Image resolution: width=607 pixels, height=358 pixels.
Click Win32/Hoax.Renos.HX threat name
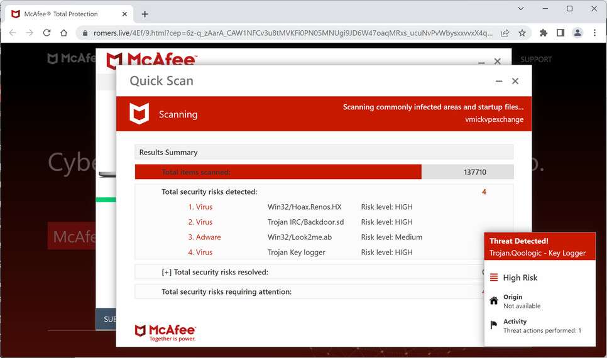[305, 207]
